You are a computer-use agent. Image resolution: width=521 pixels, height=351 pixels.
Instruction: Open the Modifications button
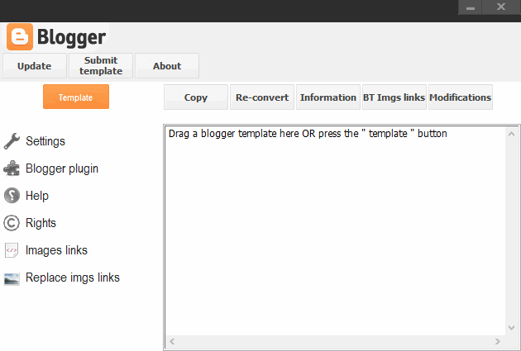460,97
